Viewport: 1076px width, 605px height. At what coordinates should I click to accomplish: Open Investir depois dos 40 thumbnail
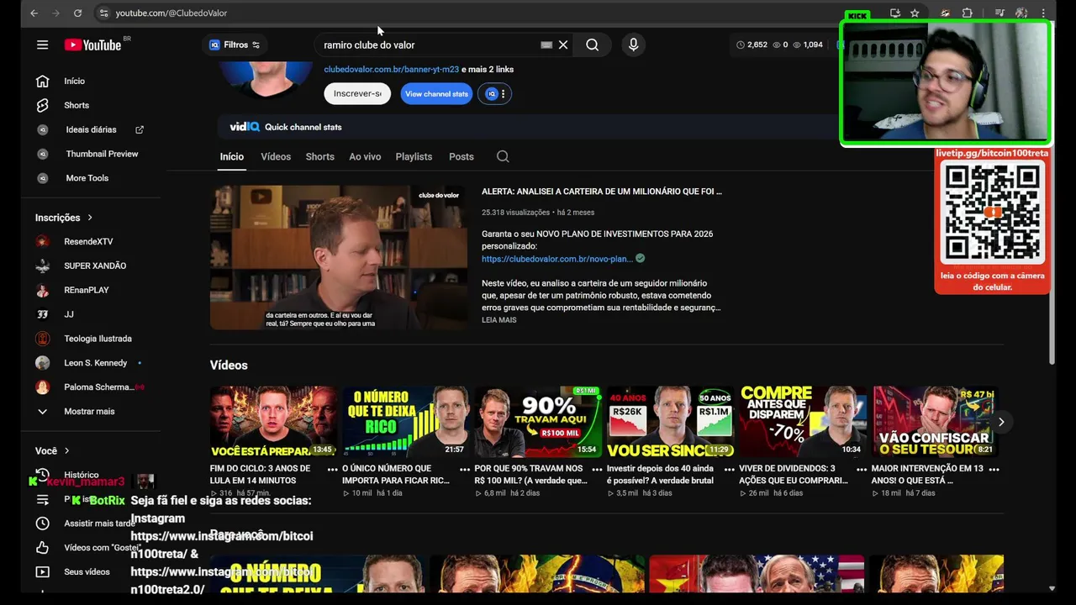tap(670, 422)
